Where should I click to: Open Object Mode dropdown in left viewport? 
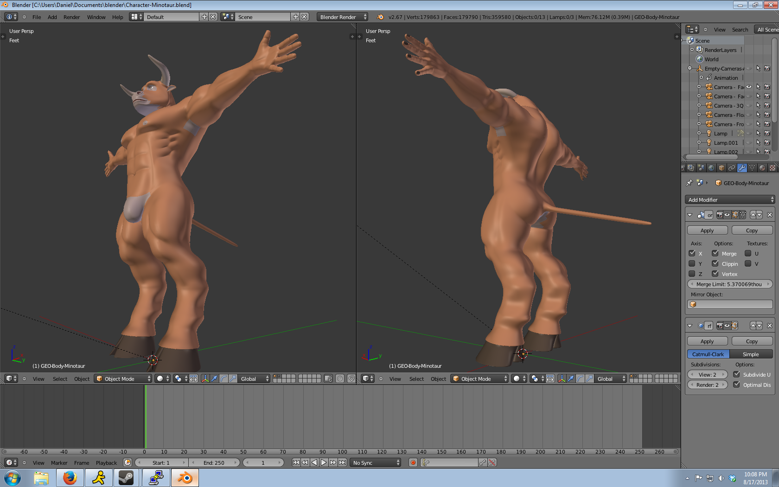pyautogui.click(x=123, y=379)
